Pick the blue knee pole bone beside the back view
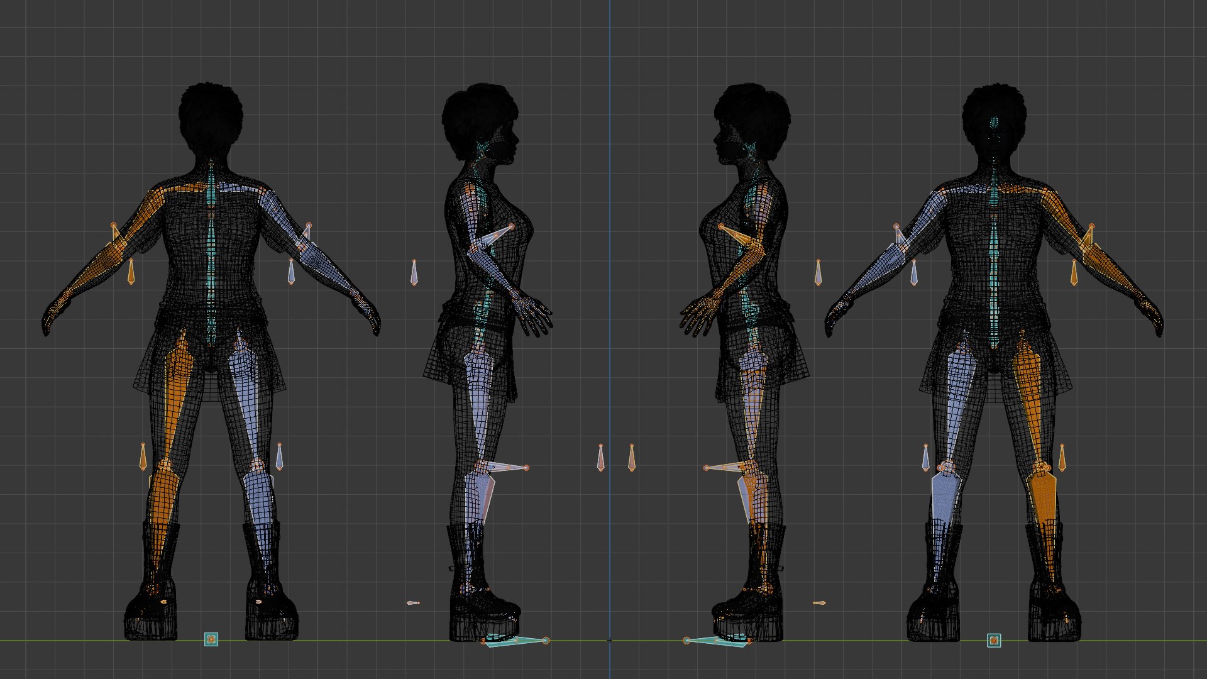 tap(279, 457)
